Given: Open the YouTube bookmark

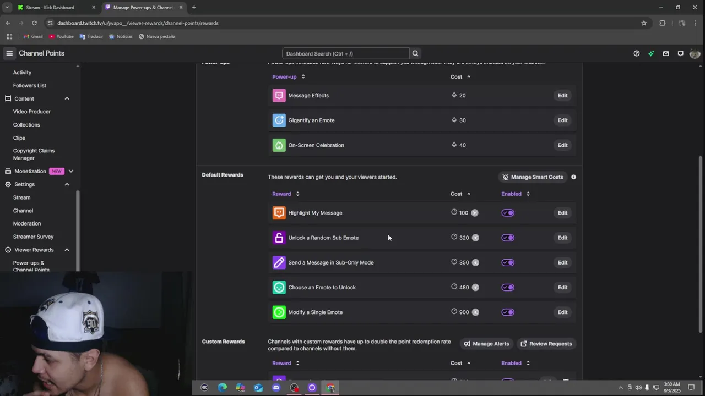Looking at the screenshot, I should pyautogui.click(x=61, y=36).
